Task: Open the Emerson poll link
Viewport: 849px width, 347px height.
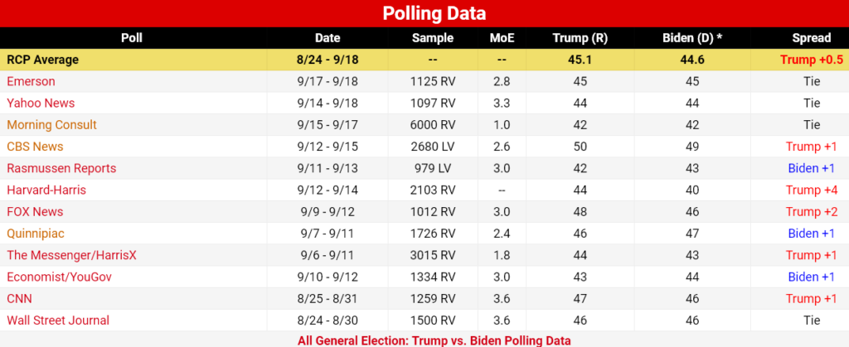Action: [x=31, y=82]
